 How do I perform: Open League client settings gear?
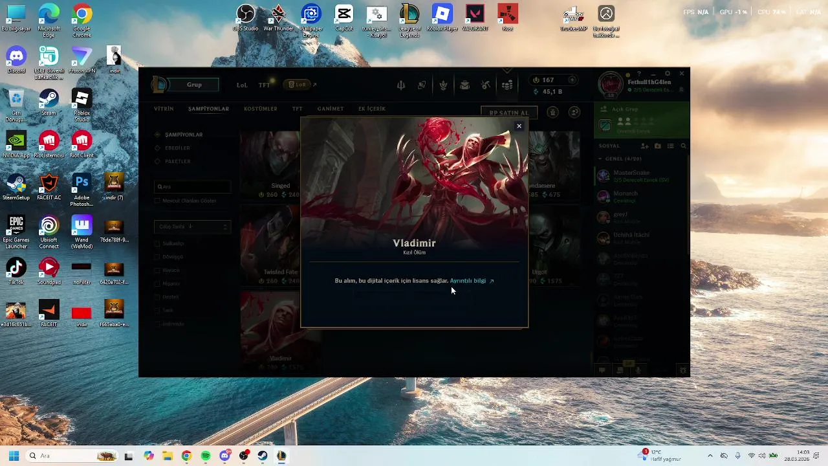tap(668, 74)
